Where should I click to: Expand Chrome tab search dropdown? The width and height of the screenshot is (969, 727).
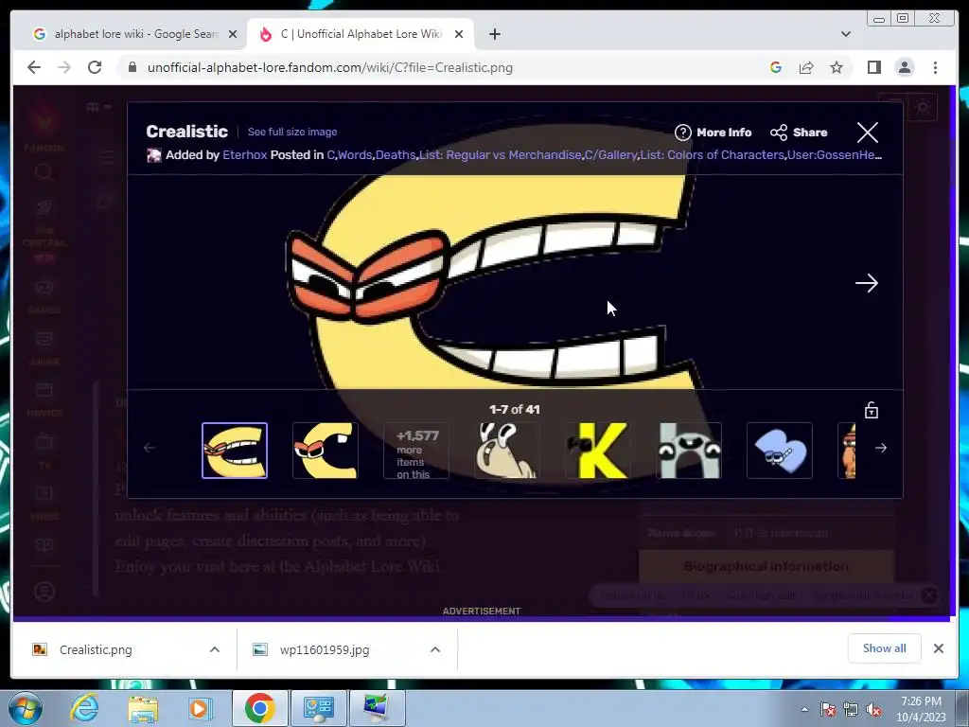pyautogui.click(x=845, y=34)
